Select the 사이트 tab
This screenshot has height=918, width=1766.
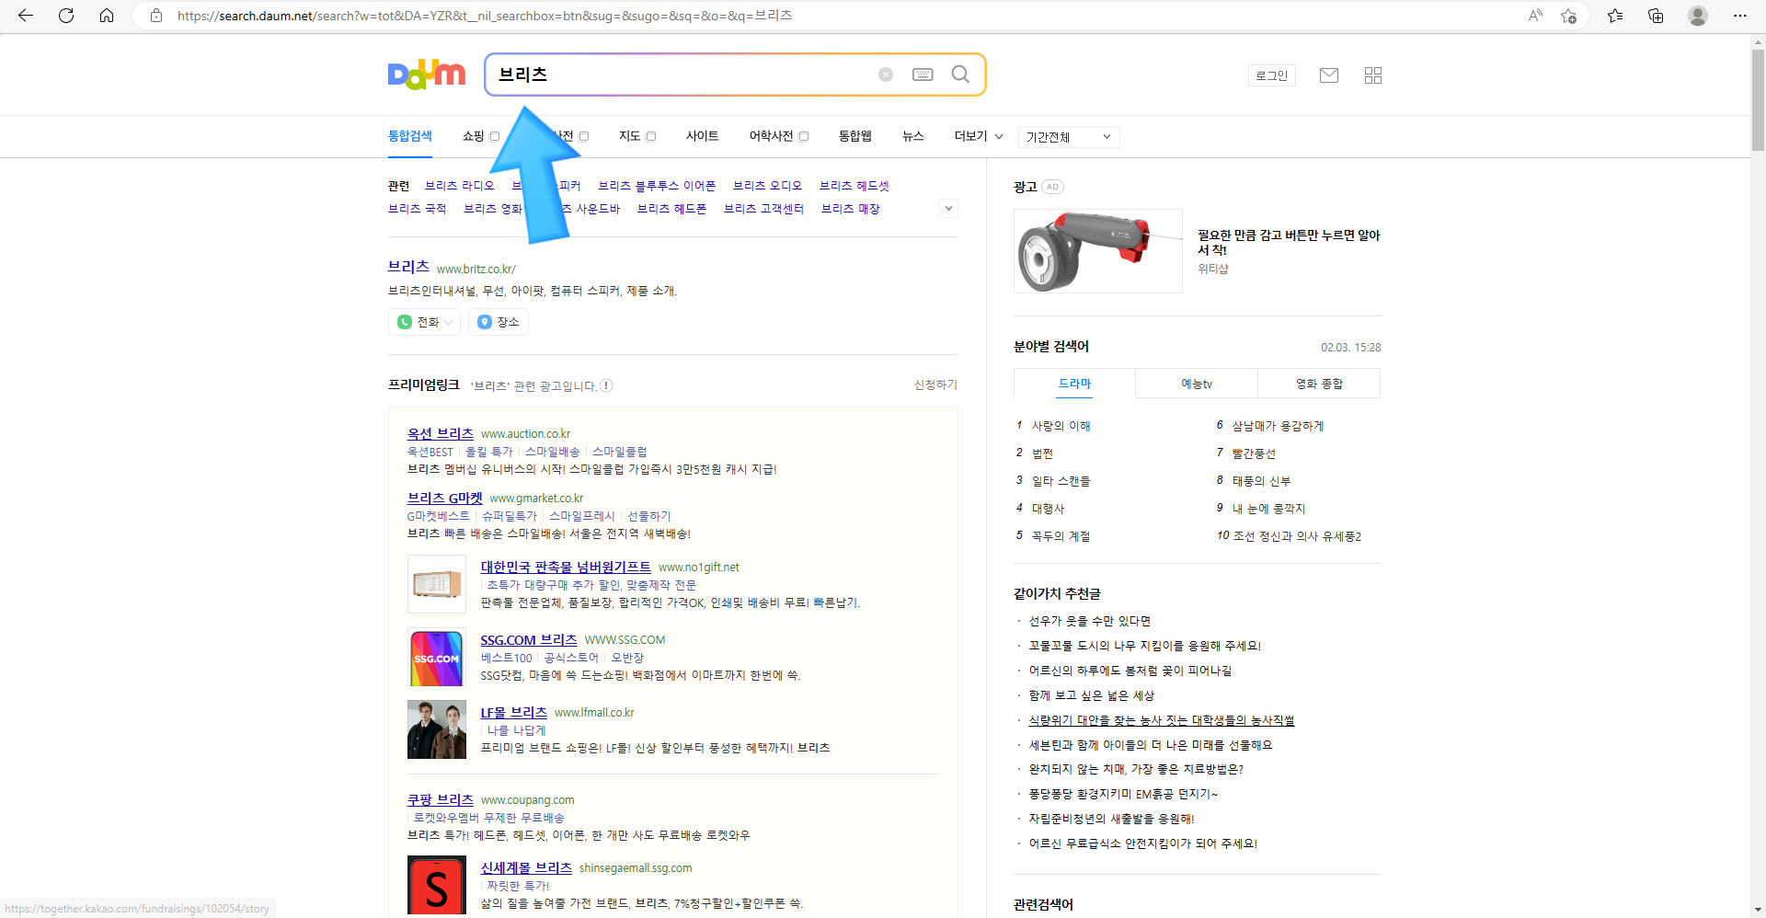coord(702,136)
